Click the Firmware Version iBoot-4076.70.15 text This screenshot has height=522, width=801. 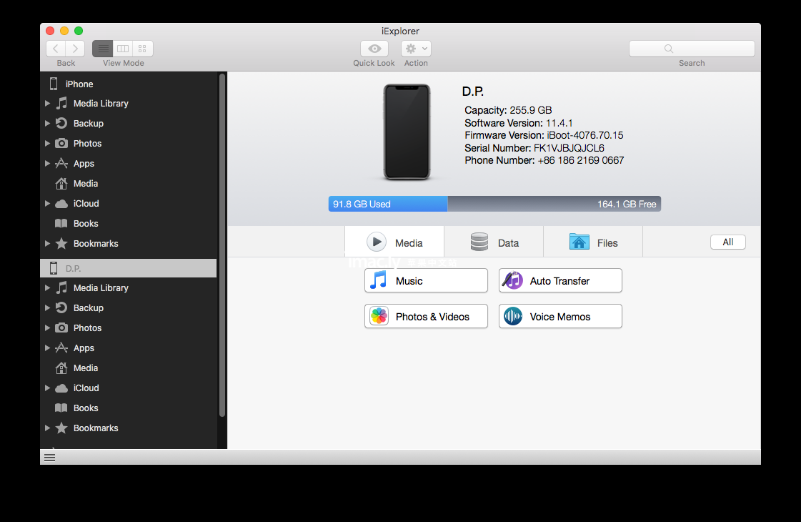coord(544,135)
